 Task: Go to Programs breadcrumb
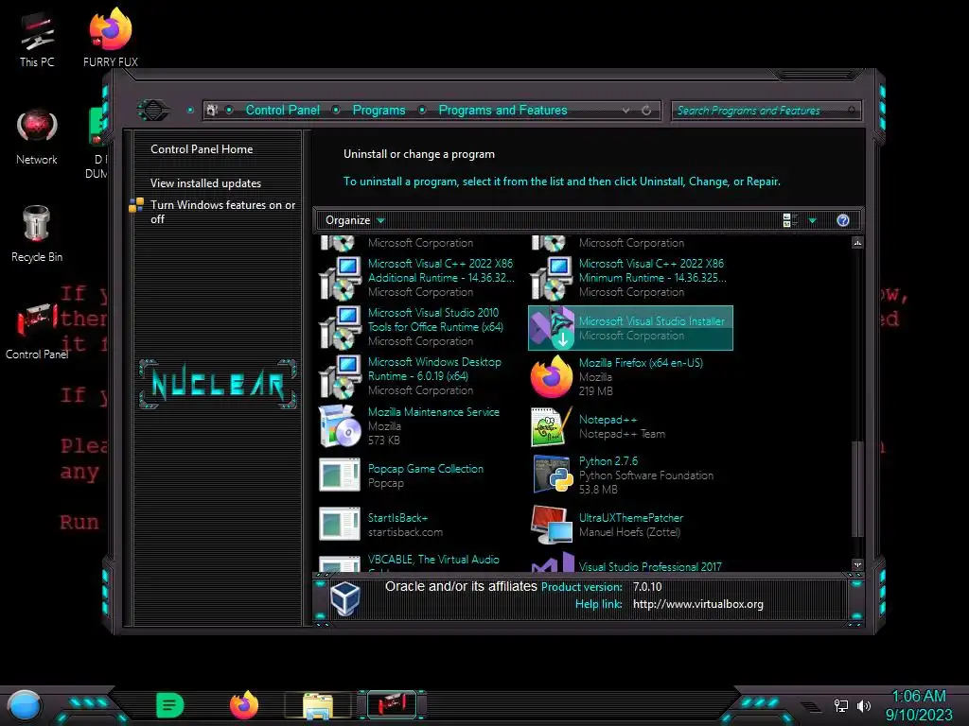pyautogui.click(x=379, y=111)
